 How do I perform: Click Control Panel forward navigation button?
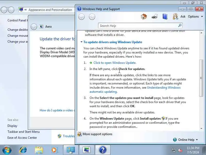click(x=11, y=10)
